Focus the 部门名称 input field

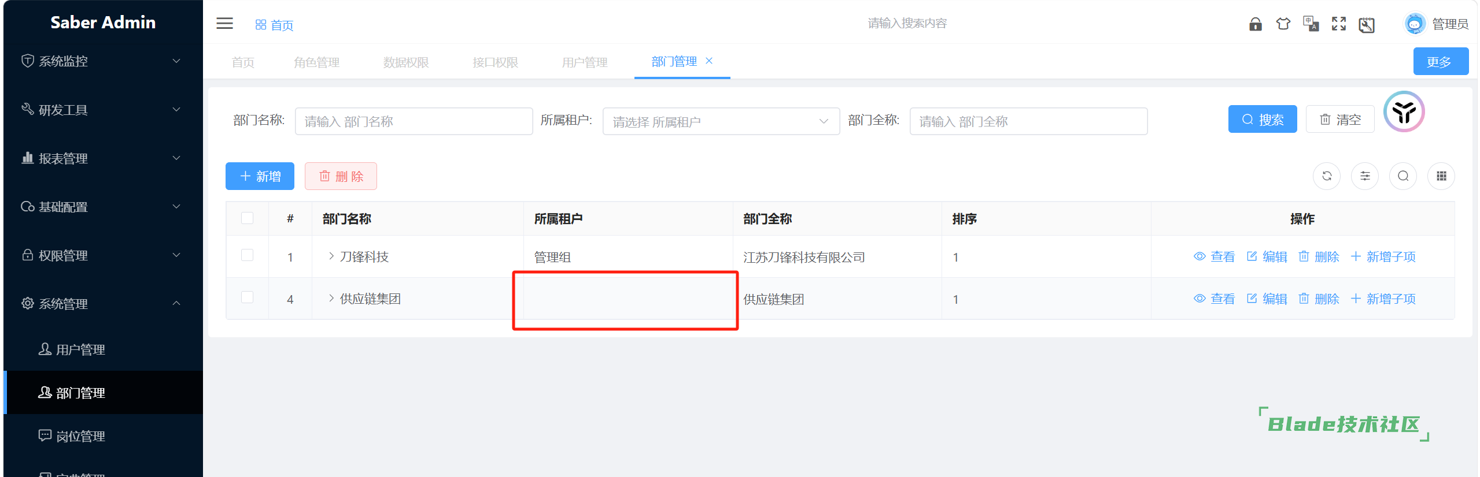414,121
